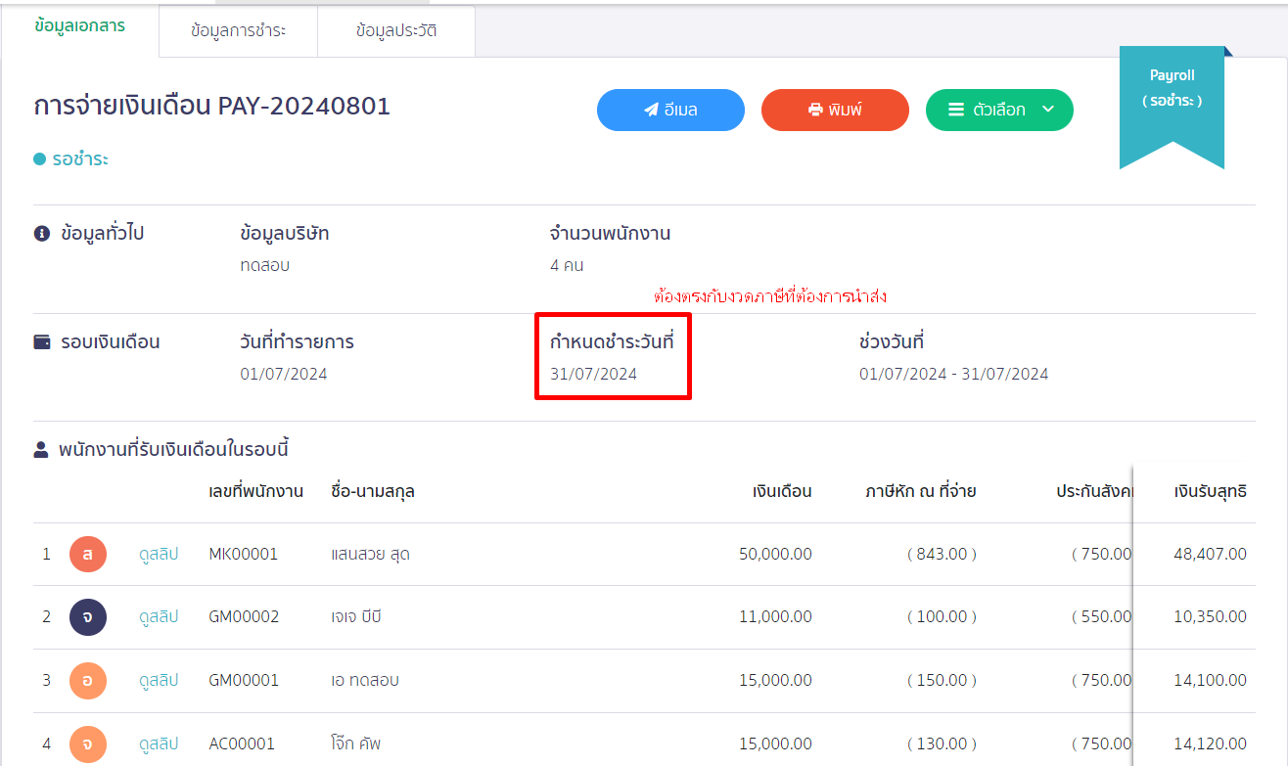The width and height of the screenshot is (1288, 766).
Task: Click the ชื่อ-นามสกุล column header
Action: (373, 491)
